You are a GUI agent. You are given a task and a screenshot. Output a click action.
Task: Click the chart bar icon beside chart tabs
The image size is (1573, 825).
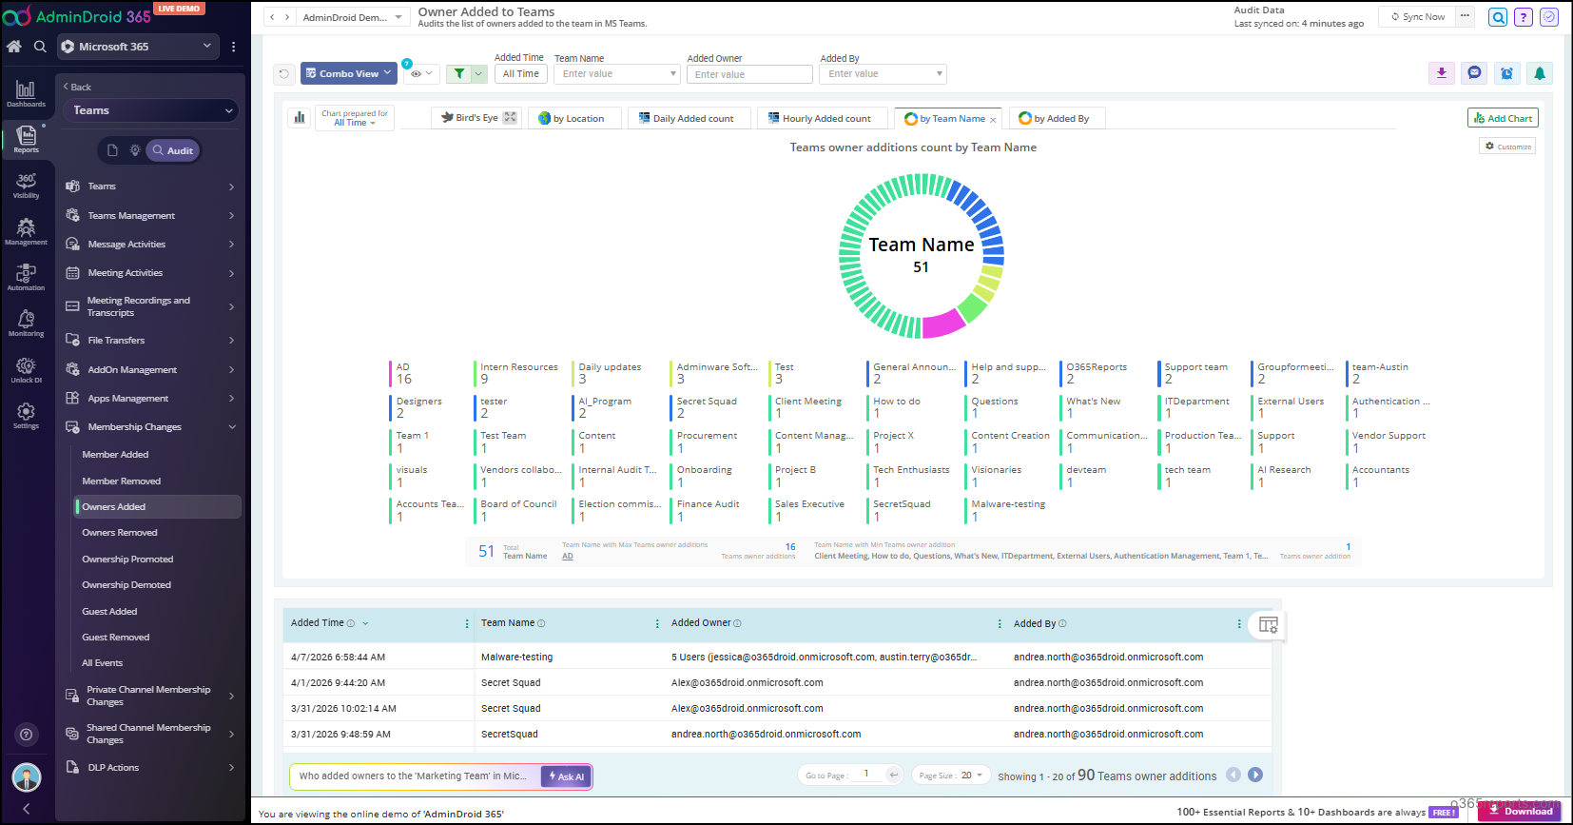tap(300, 117)
